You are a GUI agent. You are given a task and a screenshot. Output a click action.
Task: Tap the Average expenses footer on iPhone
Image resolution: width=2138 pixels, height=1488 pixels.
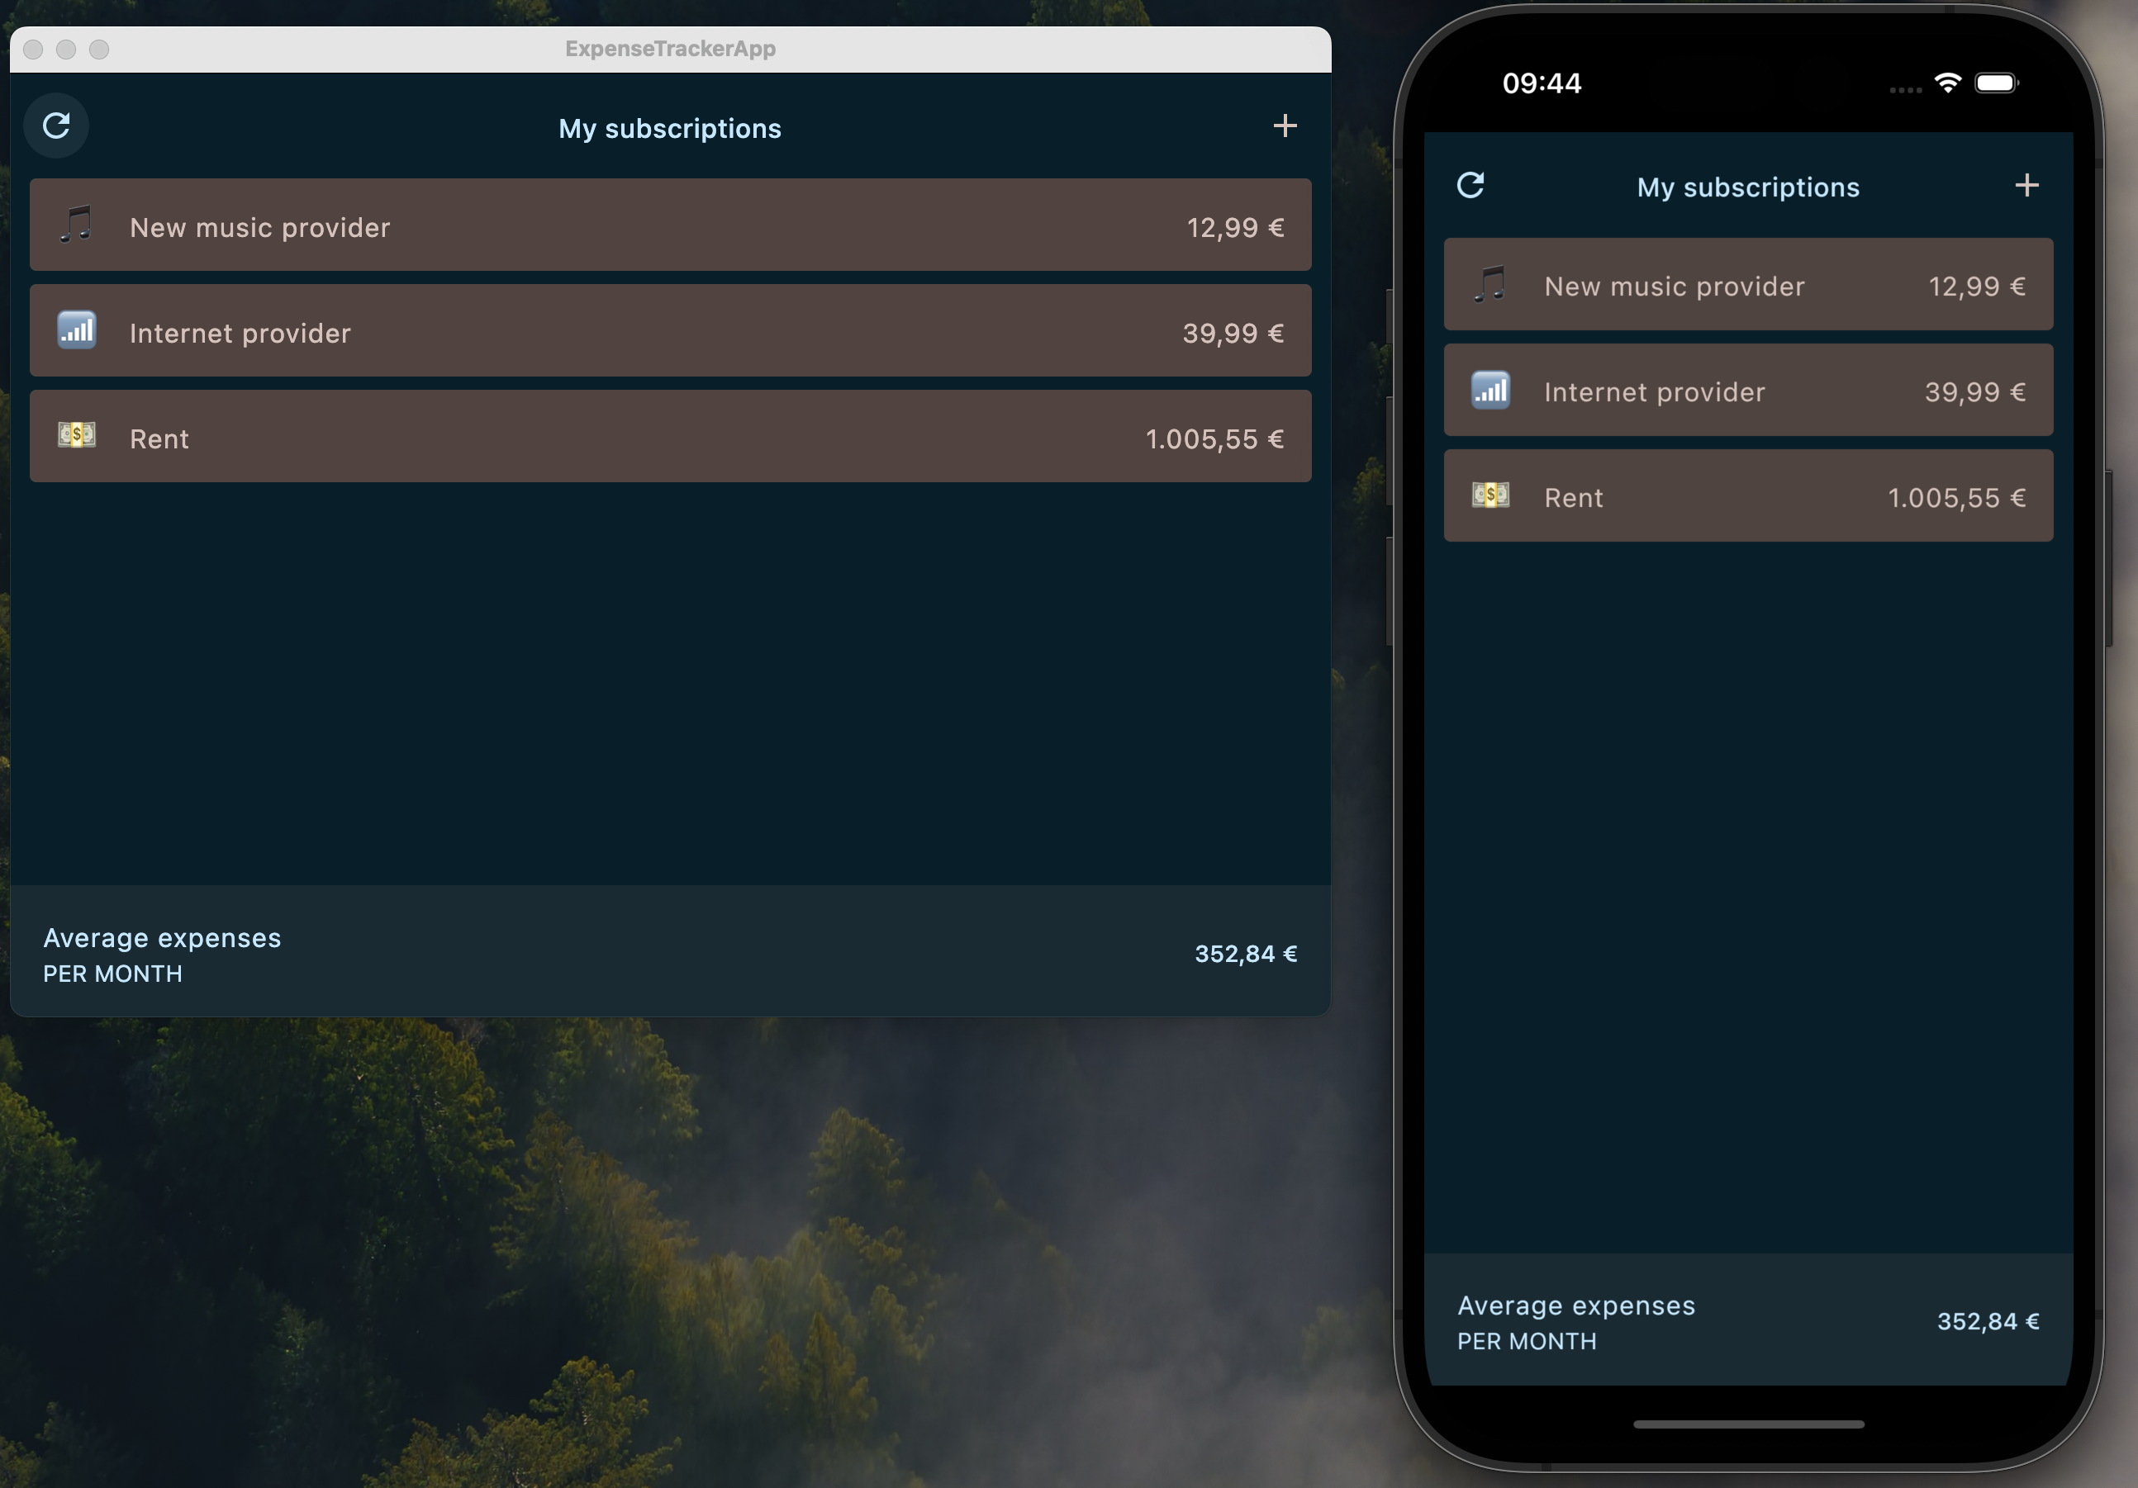coord(1748,1321)
